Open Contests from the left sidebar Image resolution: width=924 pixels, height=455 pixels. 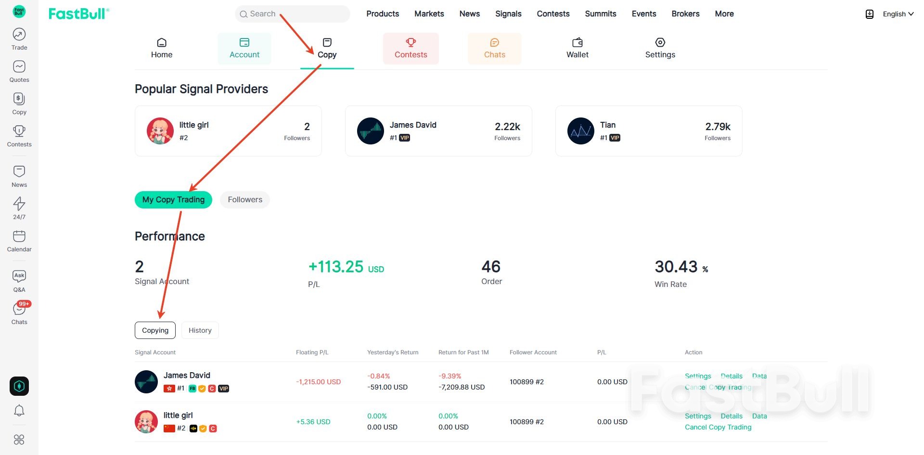point(19,135)
